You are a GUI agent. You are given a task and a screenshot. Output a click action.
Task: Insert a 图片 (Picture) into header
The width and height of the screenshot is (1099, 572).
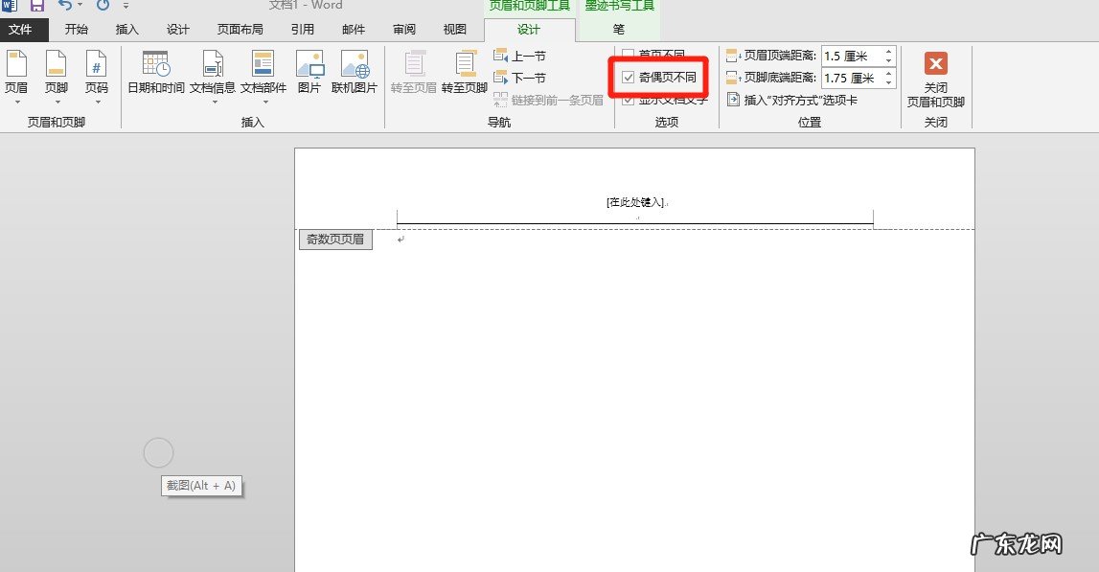point(309,73)
